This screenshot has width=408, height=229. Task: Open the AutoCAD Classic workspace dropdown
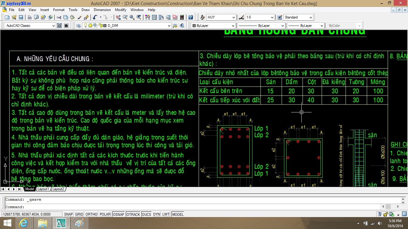point(53,26)
